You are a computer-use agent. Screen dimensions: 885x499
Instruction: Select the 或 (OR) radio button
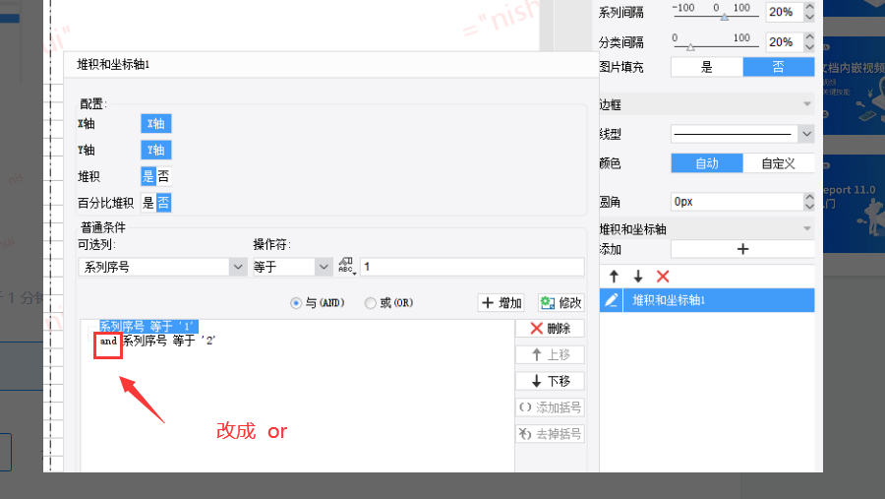371,303
